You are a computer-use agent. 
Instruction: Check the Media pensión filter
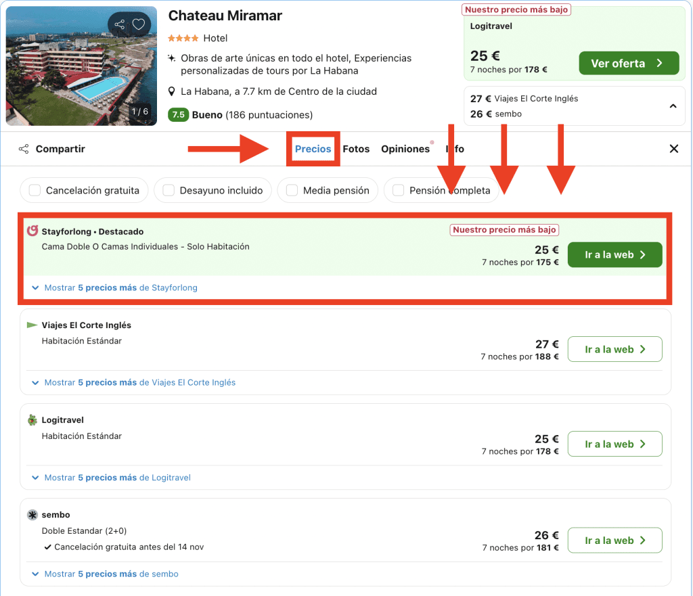[292, 191]
